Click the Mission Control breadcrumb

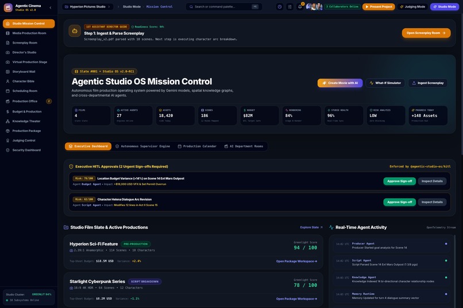tap(159, 6)
